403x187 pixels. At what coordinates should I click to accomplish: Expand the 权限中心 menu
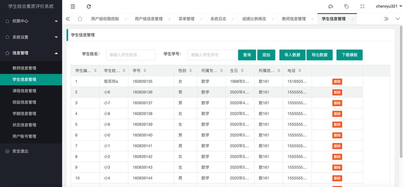click(31, 21)
